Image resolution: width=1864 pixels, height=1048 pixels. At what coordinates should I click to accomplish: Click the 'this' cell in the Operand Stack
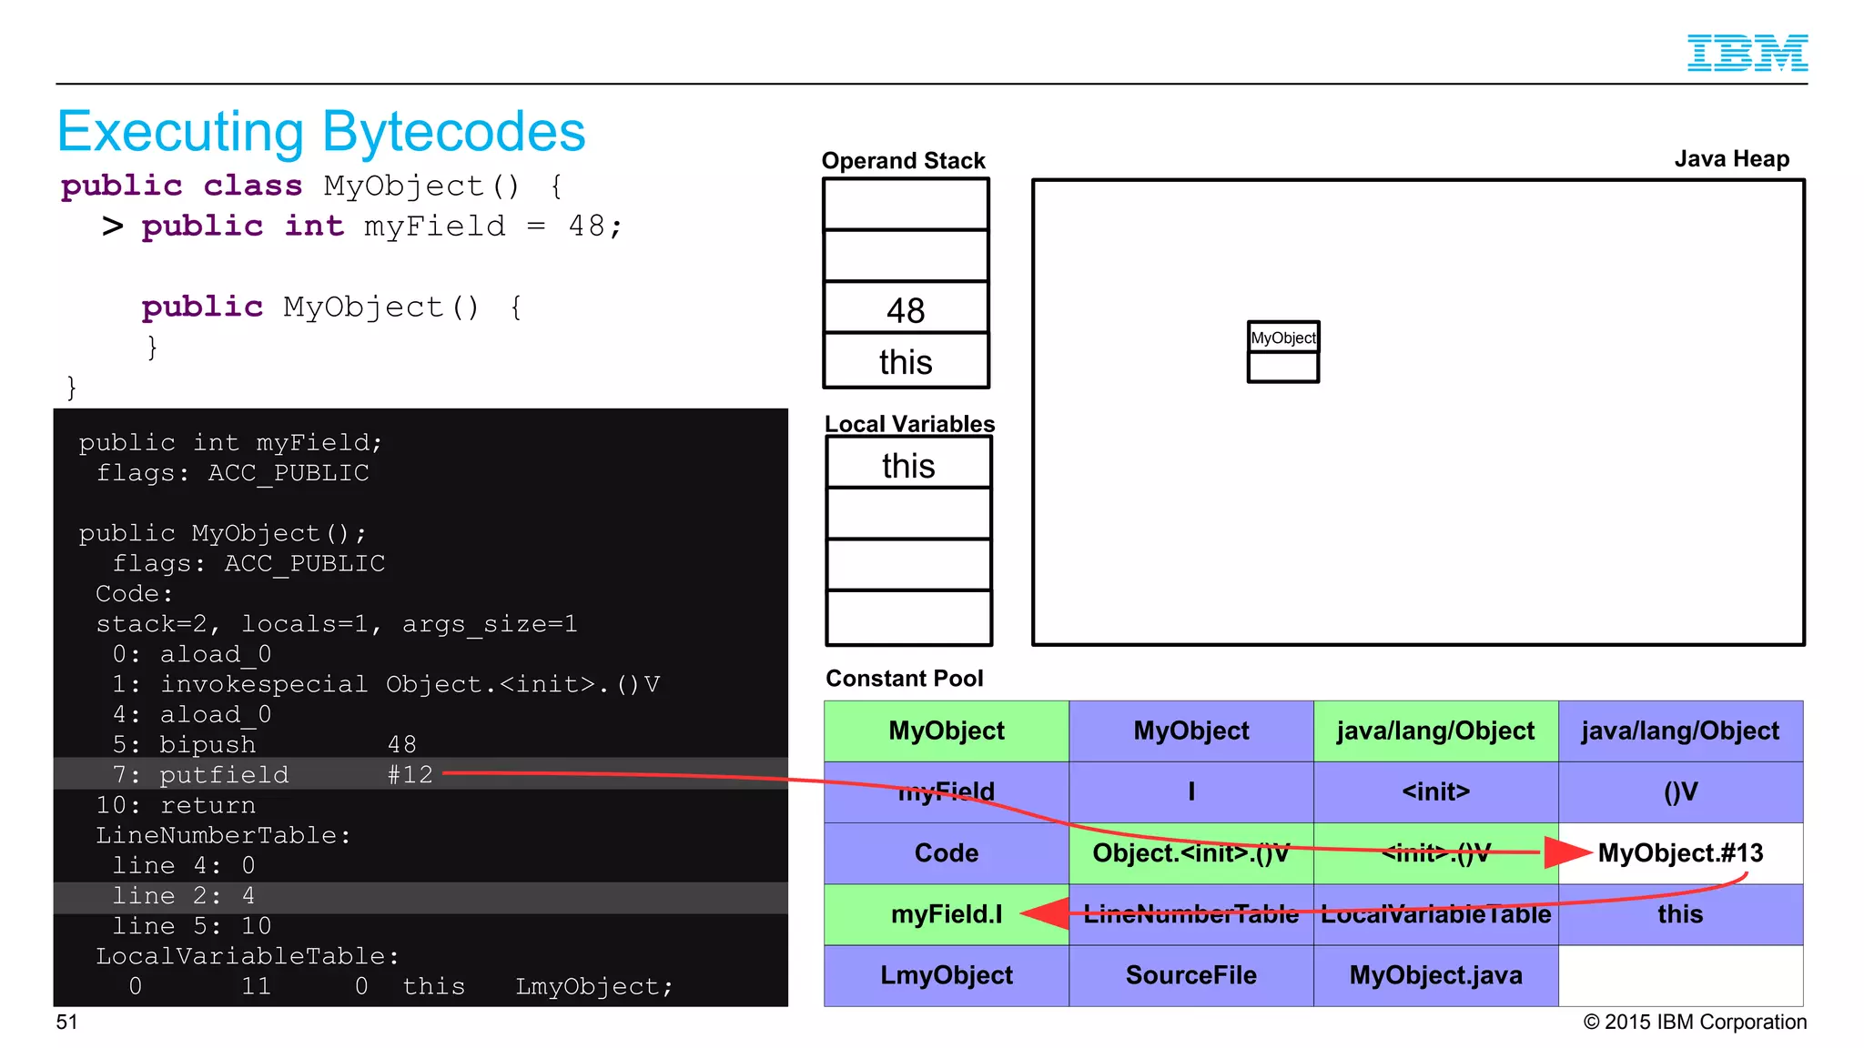point(906,361)
